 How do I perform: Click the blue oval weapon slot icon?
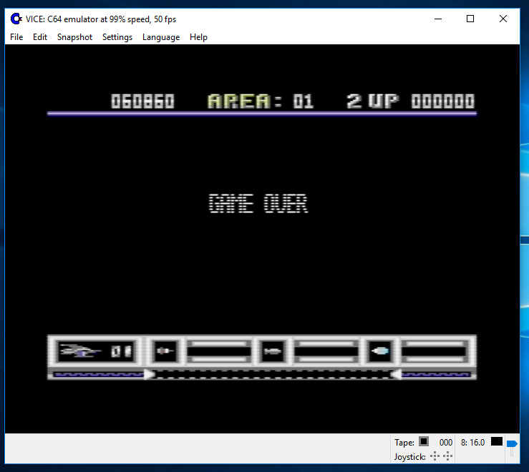pos(379,351)
